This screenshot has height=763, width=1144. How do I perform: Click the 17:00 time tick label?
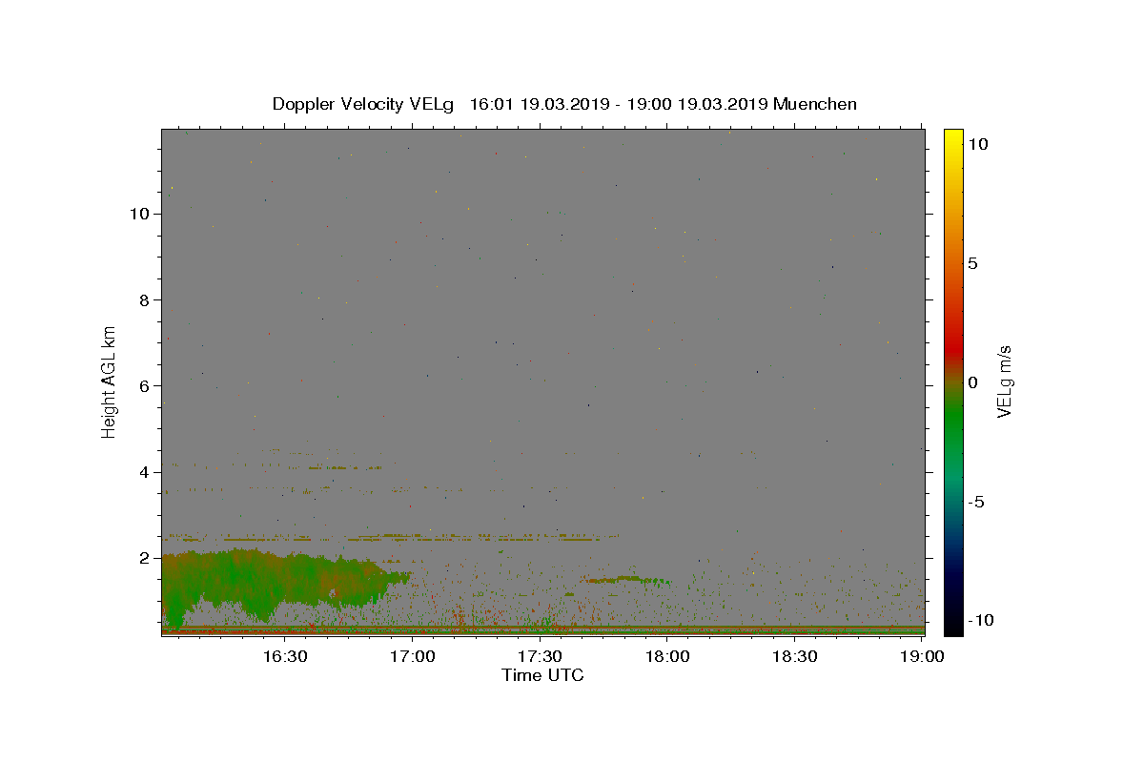point(412,656)
